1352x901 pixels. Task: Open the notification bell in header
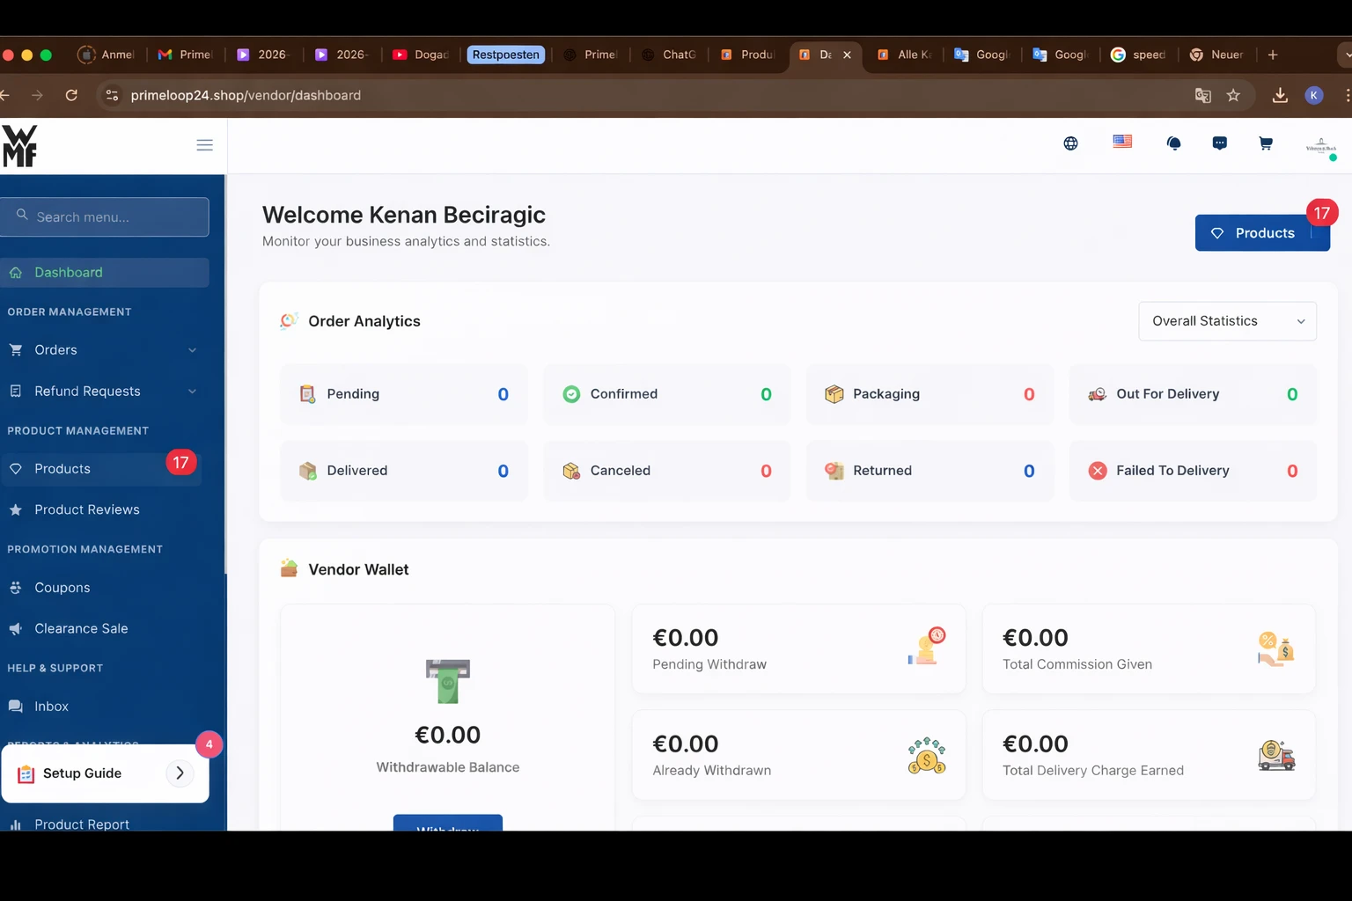pyautogui.click(x=1173, y=143)
